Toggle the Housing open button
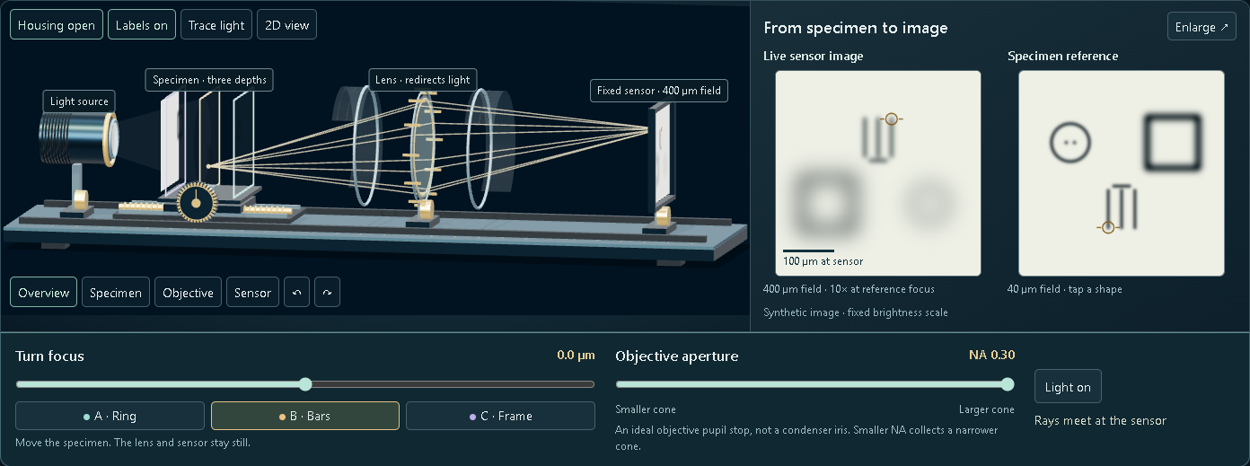This screenshot has width=1250, height=466. (x=57, y=25)
